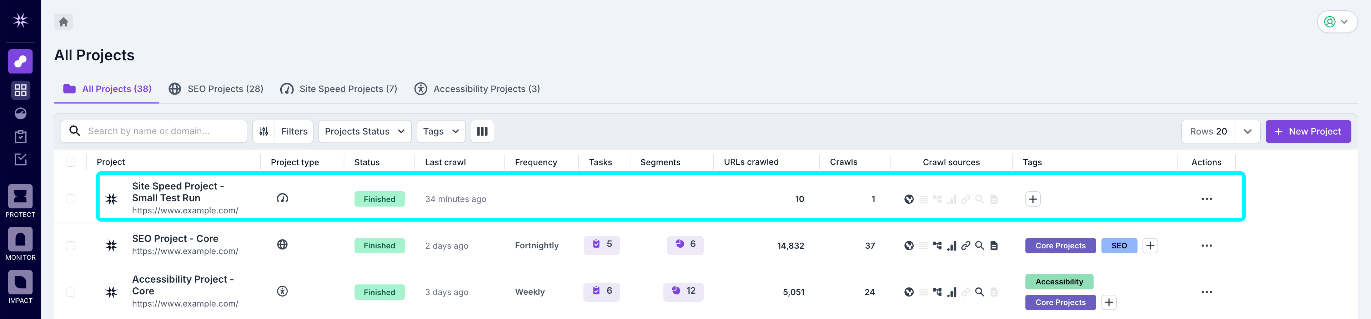Click the 6 segments badge in SEO Project row
The image size is (1371, 319).
coord(685,244)
